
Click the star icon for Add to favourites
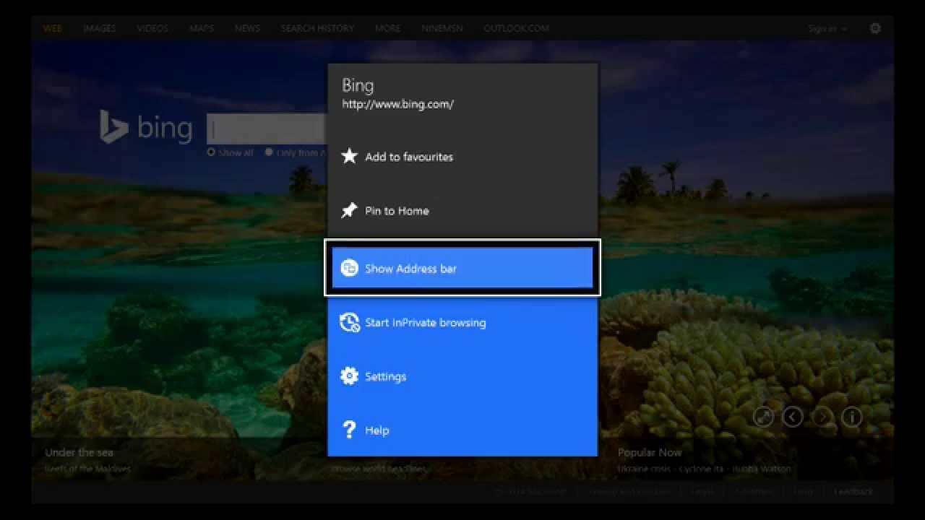pyautogui.click(x=349, y=156)
